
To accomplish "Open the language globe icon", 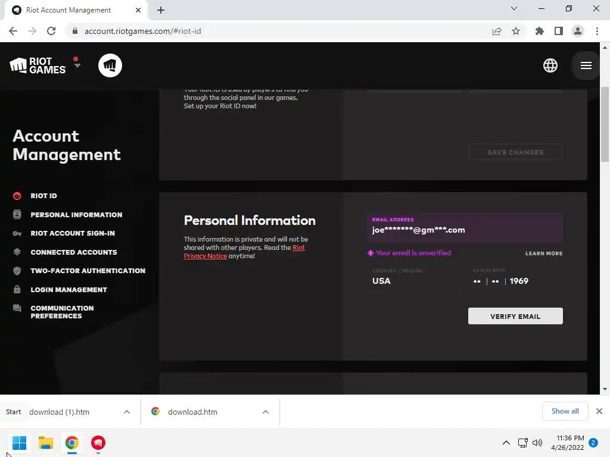I will (x=550, y=65).
